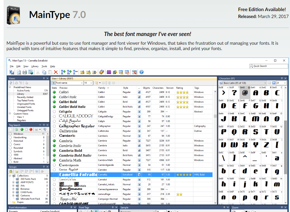Screen dimensions: 290x212
Task: Click the preview eye icon beside Font name
Action: (53, 83)
